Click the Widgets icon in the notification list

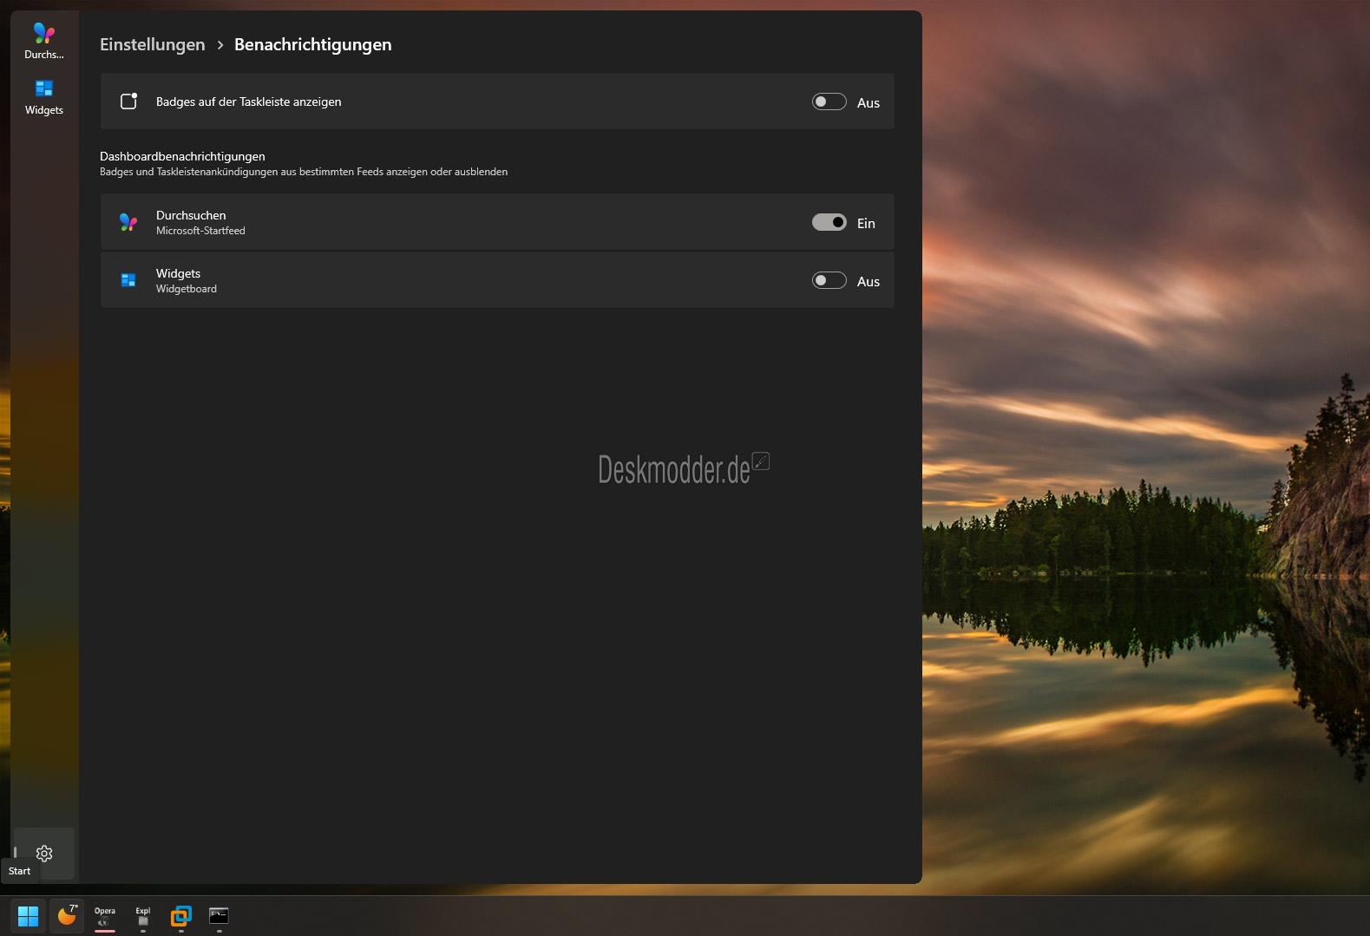pos(128,280)
